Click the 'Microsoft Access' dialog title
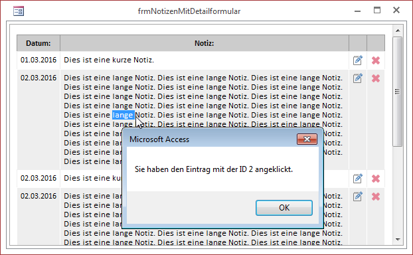This screenshot has width=413, height=255. (159, 139)
